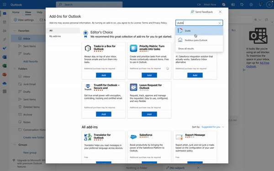The width and height of the screenshot is (274, 171).
Task: Open More apps grid icon
Action: pos(5,91)
